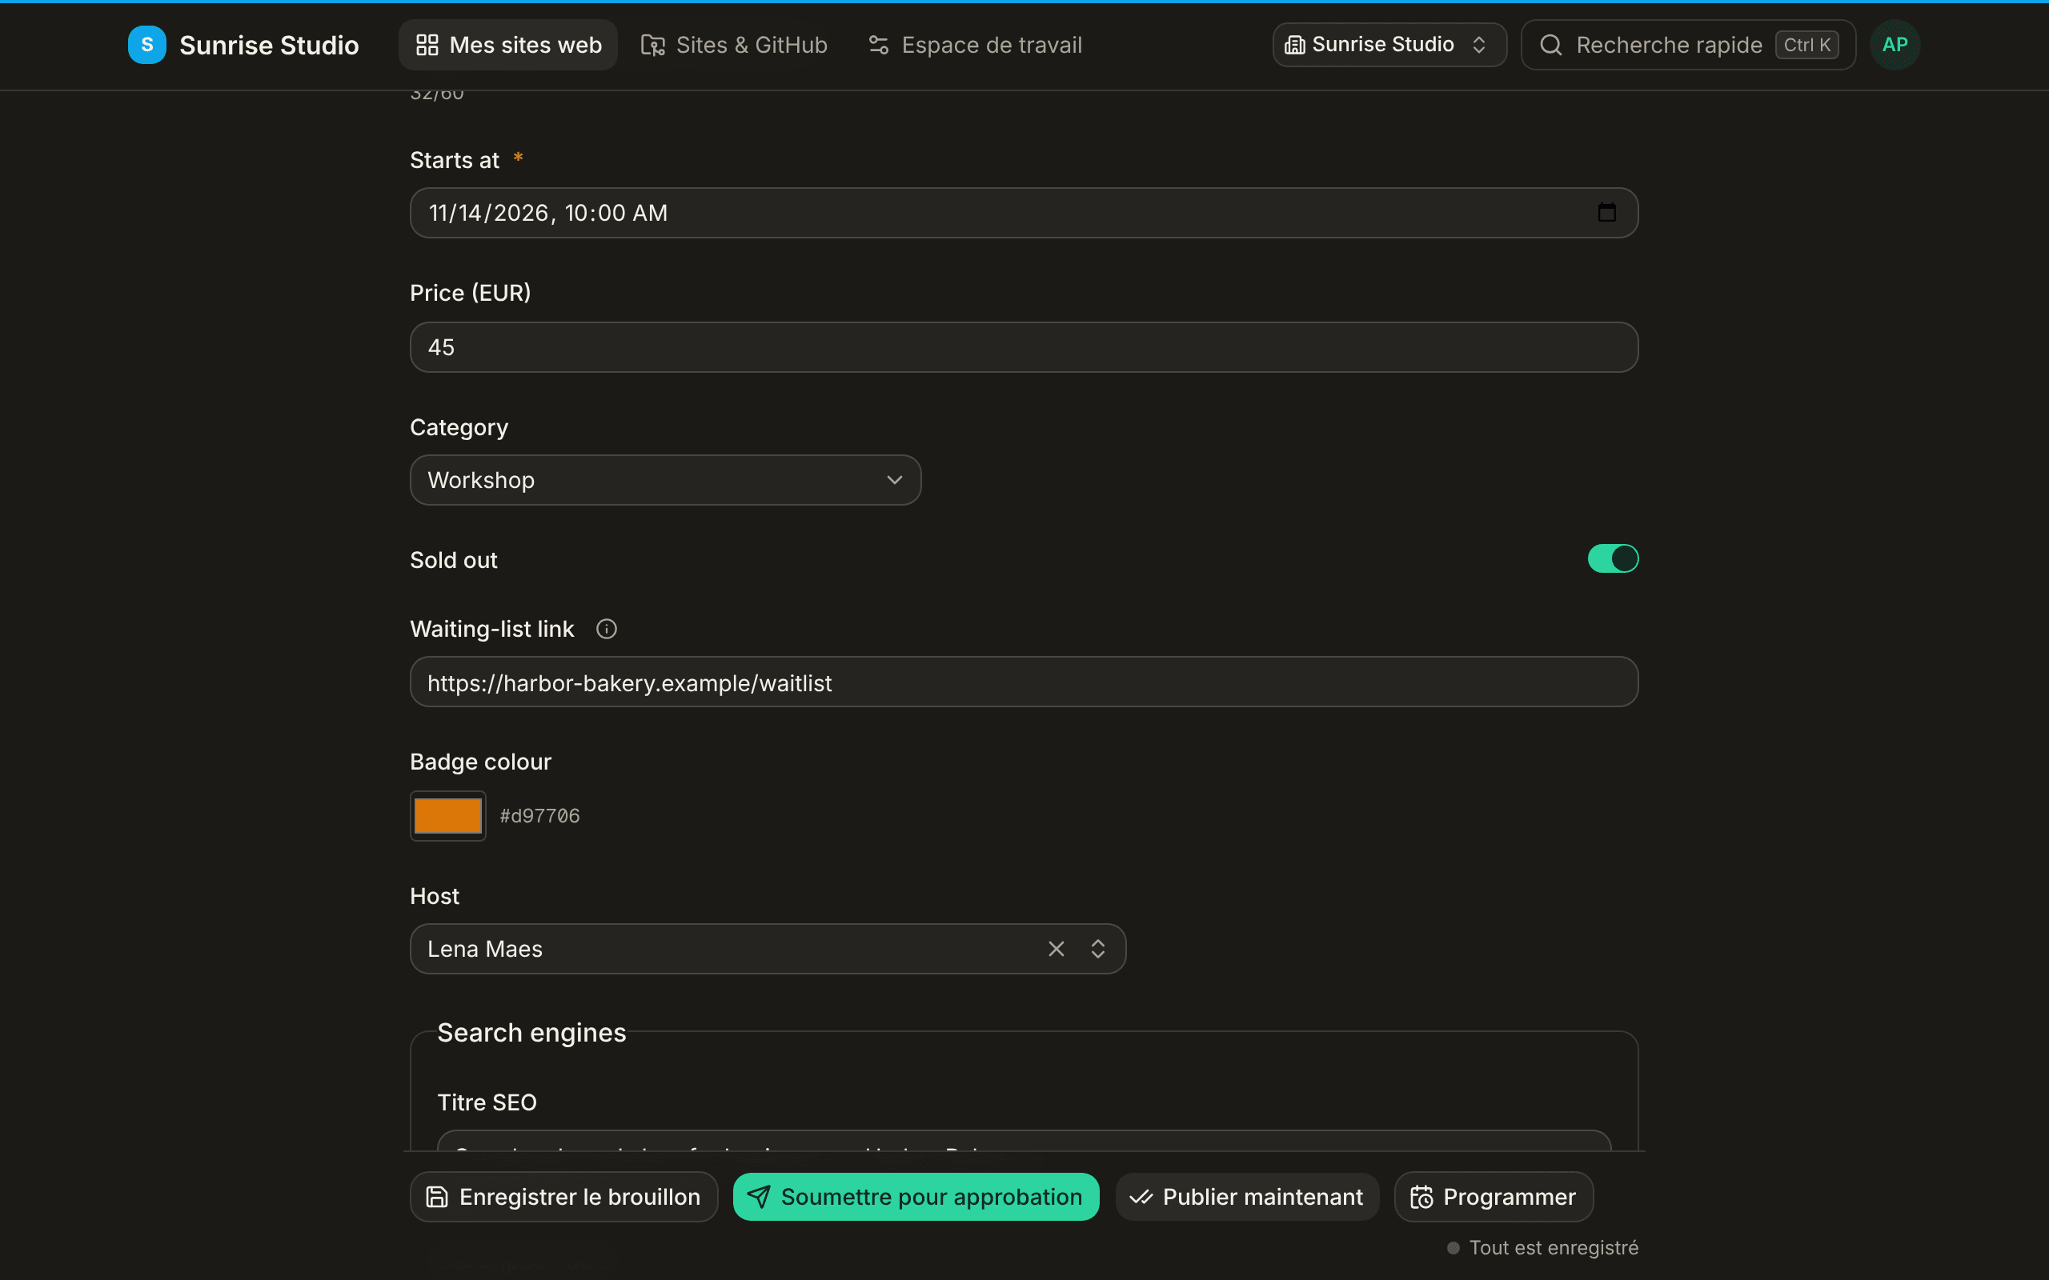Open the Category Workshop dropdown
The height and width of the screenshot is (1280, 2049).
pyautogui.click(x=665, y=480)
